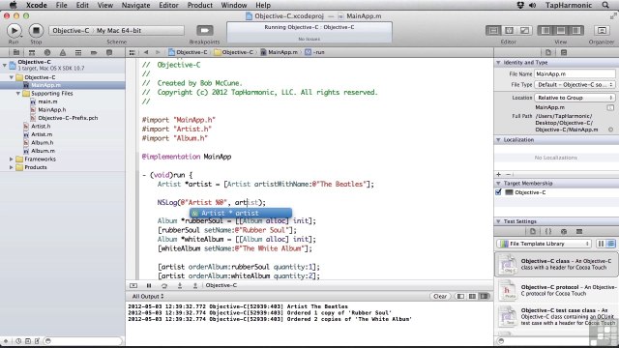Toggle the Utilities pane view button
This screenshot has width=619, height=348.
point(576,30)
